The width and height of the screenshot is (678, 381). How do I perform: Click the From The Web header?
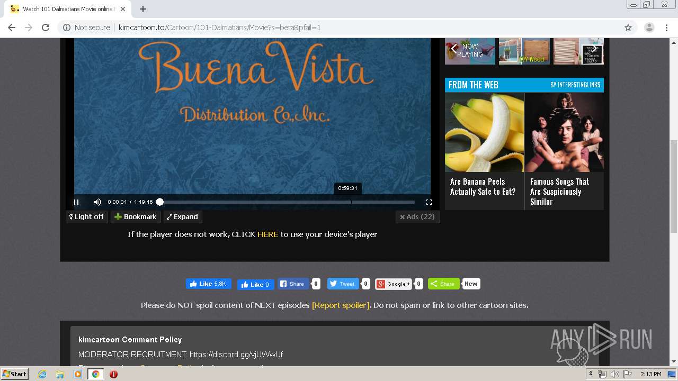pyautogui.click(x=474, y=85)
